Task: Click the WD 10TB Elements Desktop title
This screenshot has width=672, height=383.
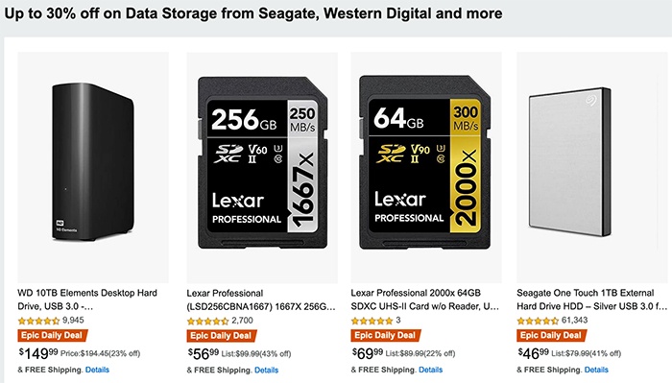Action: point(87,299)
